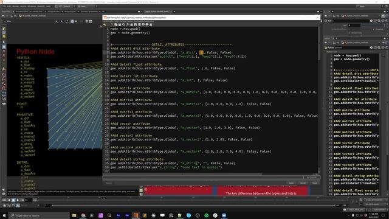The image size is (389, 219).
Task: Click the gear icon in top parameter pane
Action: [x=371, y=21]
